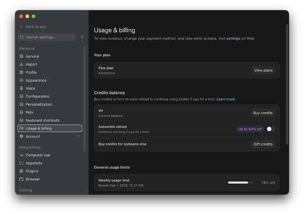Screen dimensions: 304x214
Task: Click the Appshots icon
Action: click(x=21, y=163)
